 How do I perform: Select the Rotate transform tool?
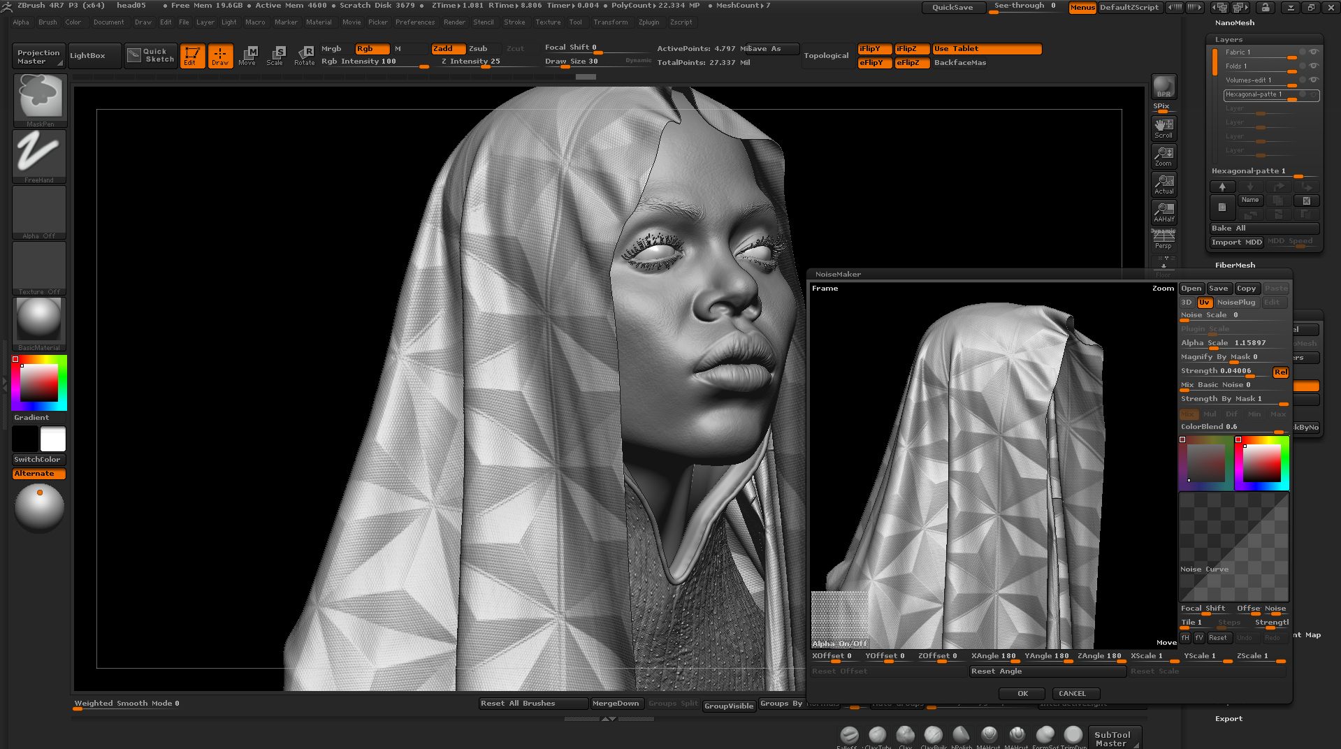point(304,55)
